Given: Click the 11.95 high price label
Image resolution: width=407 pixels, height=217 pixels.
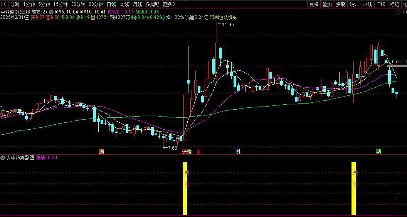Looking at the screenshot, I should [x=228, y=25].
